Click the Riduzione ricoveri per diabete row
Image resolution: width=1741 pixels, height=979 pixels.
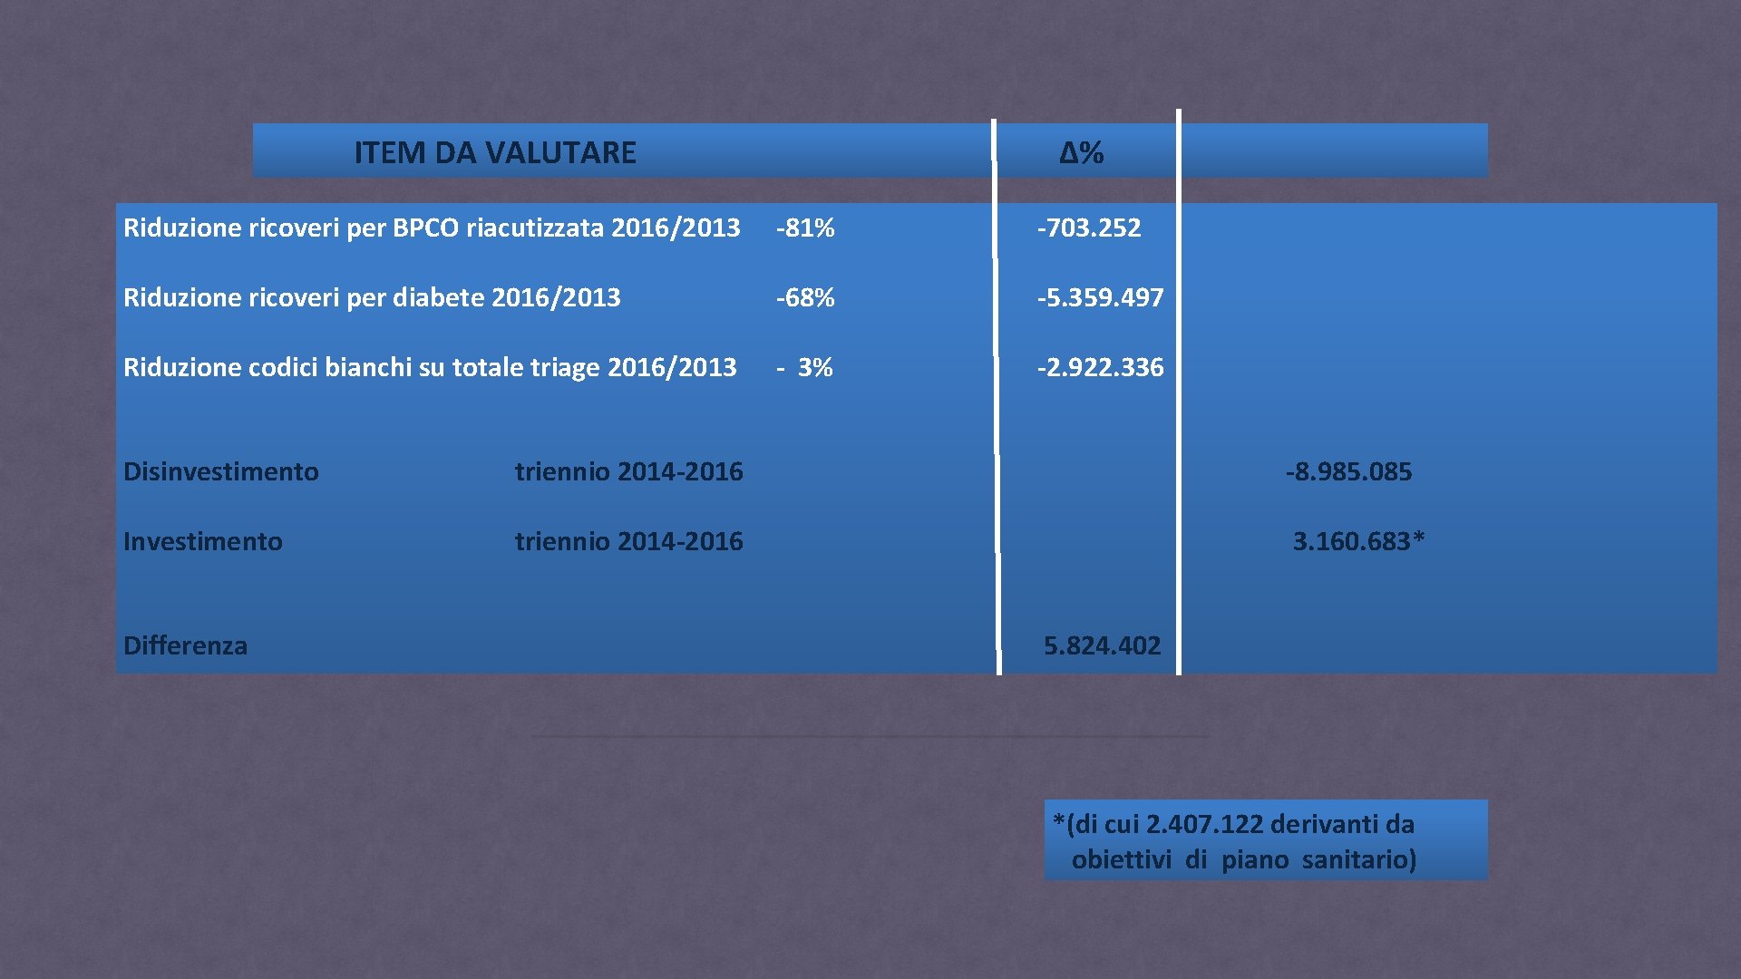point(372,298)
